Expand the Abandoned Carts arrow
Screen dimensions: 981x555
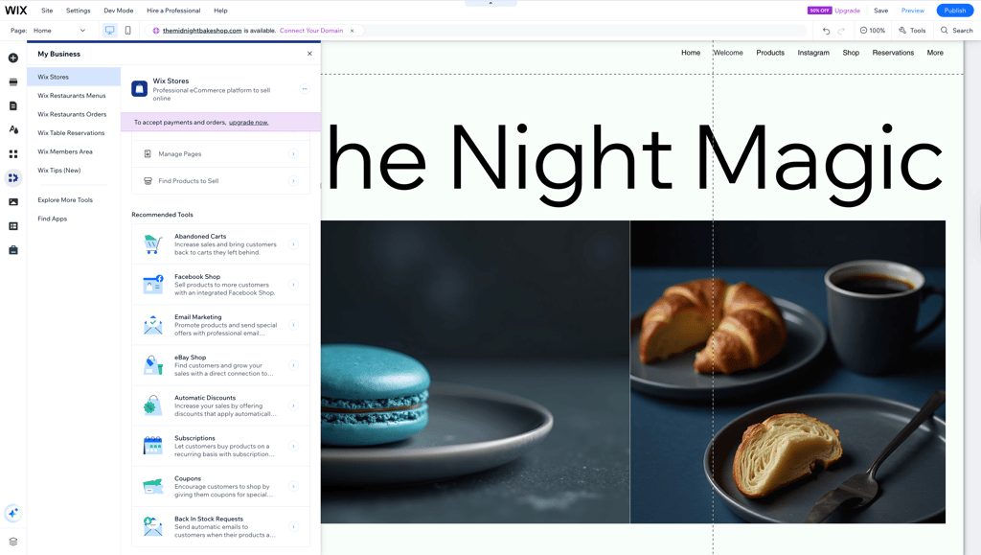click(293, 244)
